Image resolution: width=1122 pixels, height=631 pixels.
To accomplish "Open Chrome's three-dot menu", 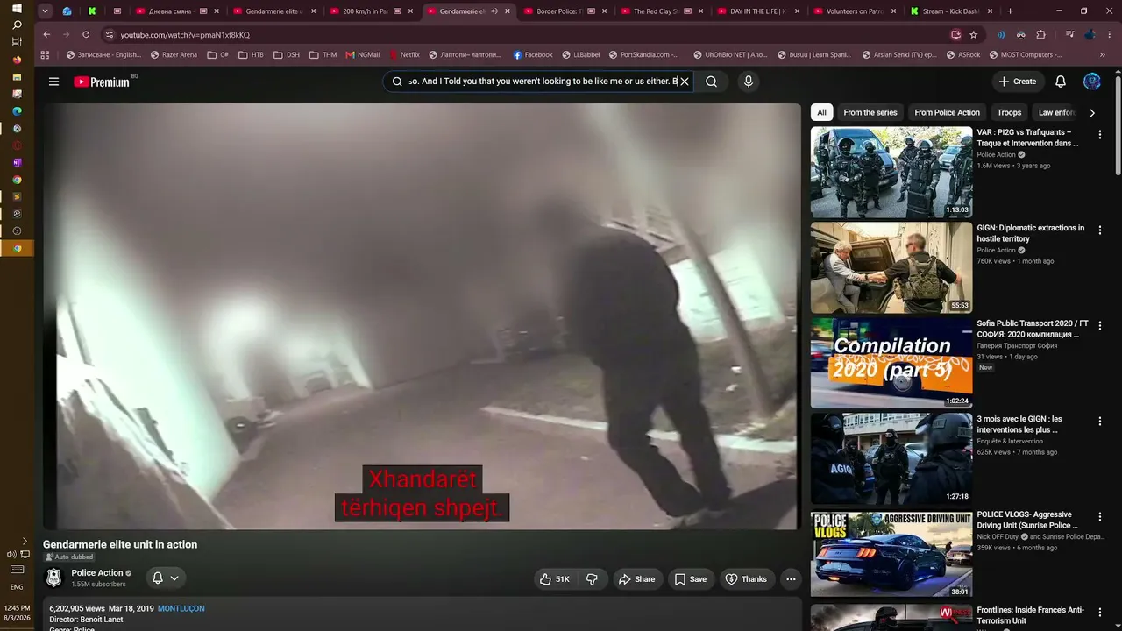I will tap(1109, 35).
